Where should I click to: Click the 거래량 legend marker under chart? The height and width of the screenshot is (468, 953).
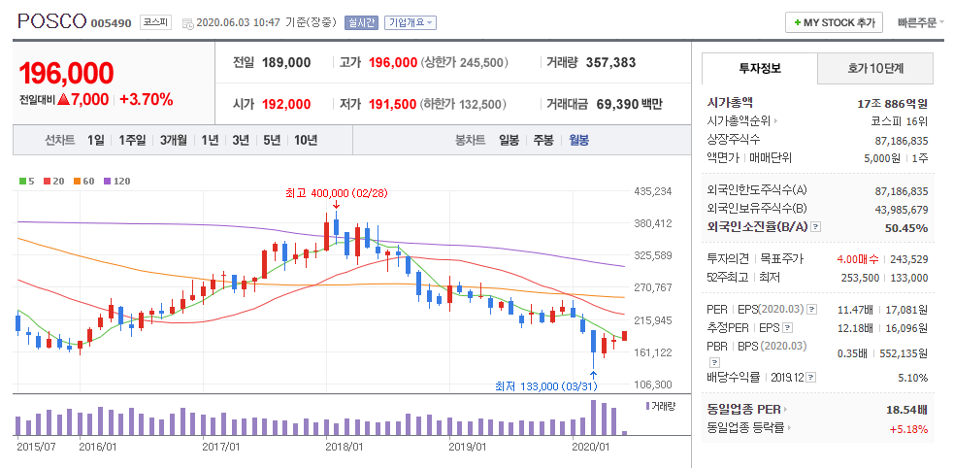[647, 406]
